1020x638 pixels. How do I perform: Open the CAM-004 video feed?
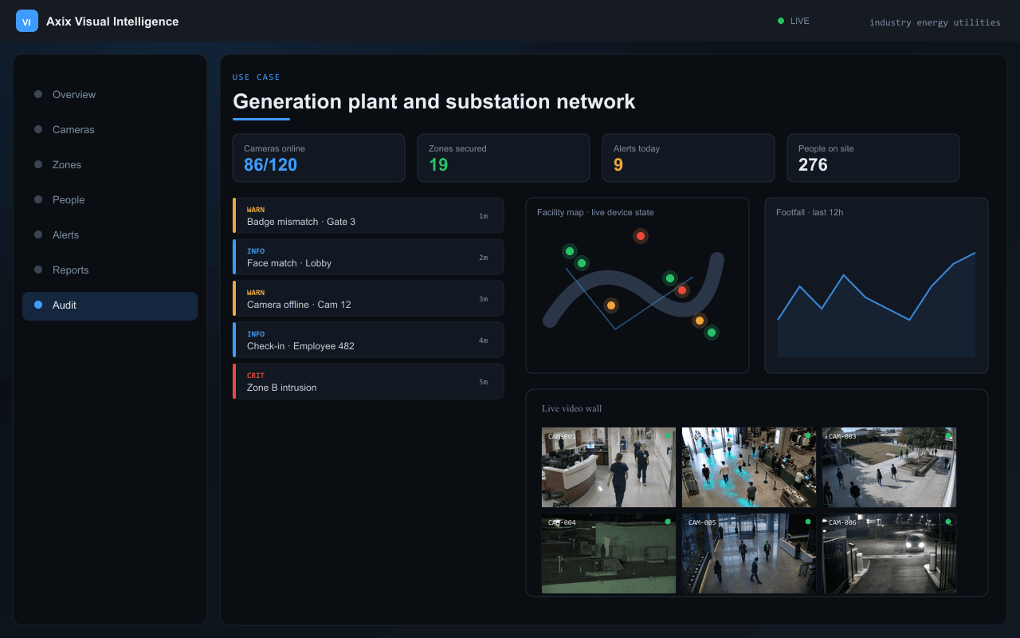point(609,553)
